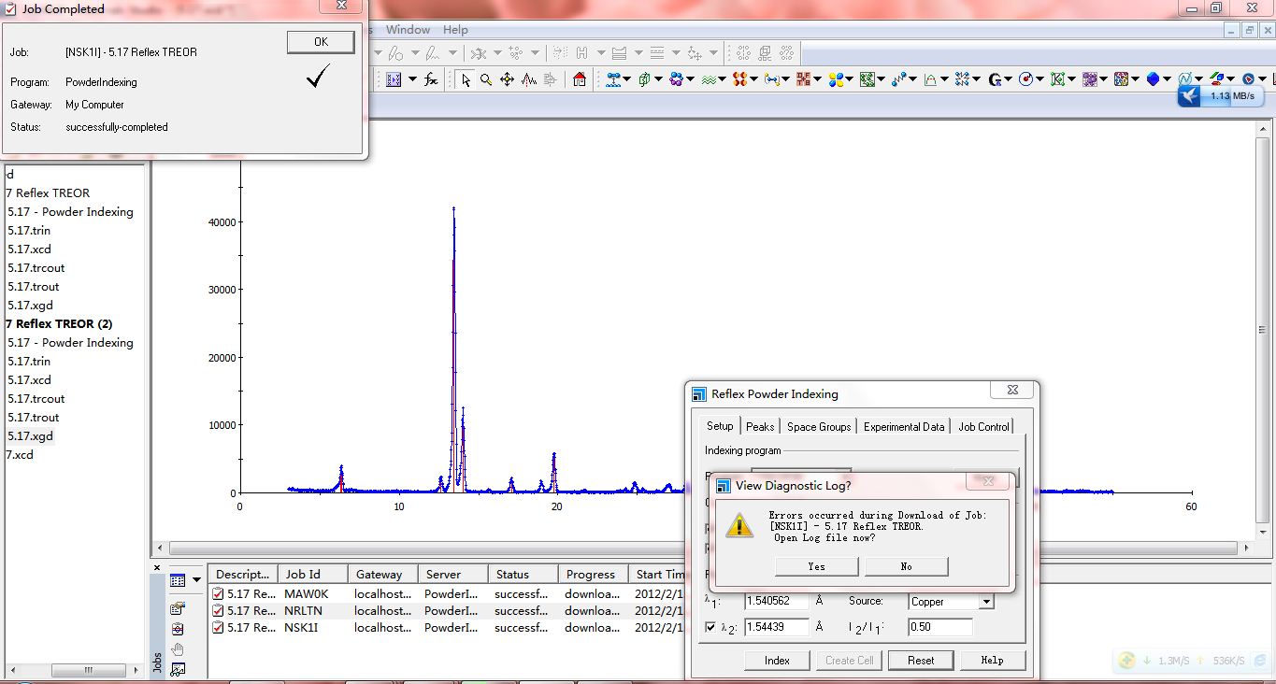Click Yes to open the log file
This screenshot has width=1276, height=684.
point(817,566)
